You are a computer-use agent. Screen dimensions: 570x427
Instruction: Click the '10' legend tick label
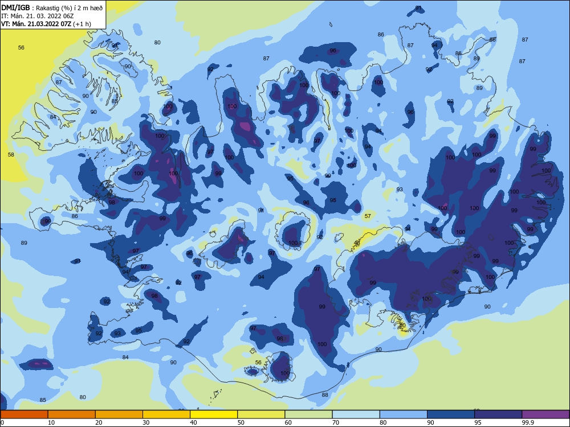tap(51, 422)
